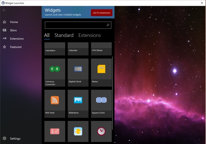Image resolution: width=206 pixels, height=144 pixels.
Task: Select the Calculator widget tile
Action: [55, 48]
